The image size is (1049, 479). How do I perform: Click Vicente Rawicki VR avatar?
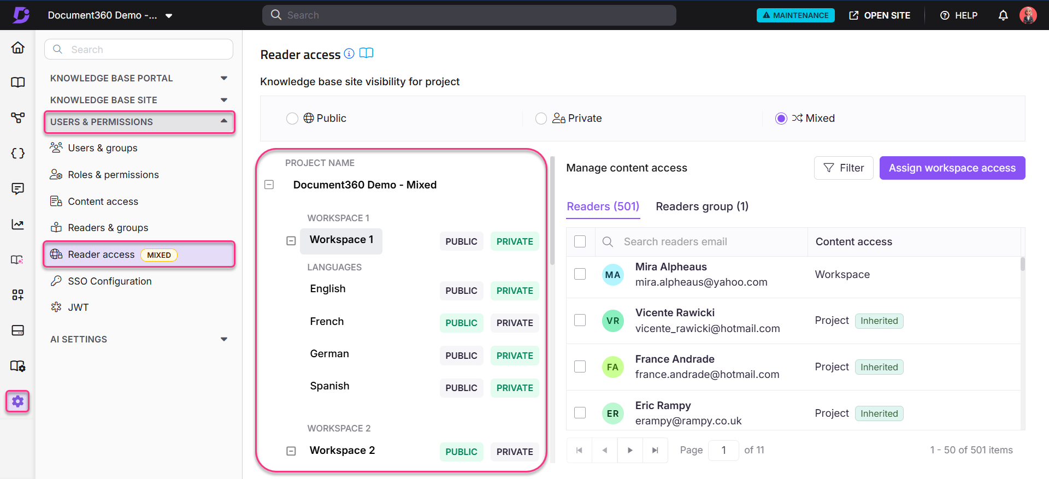[613, 321]
